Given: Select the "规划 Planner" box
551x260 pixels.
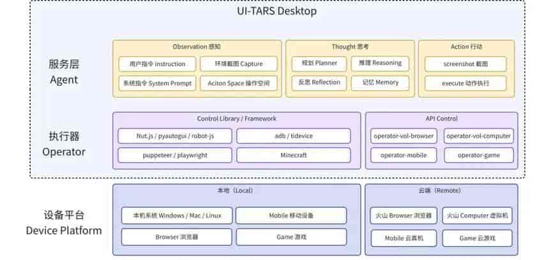Looking at the screenshot, I should pos(319,64).
